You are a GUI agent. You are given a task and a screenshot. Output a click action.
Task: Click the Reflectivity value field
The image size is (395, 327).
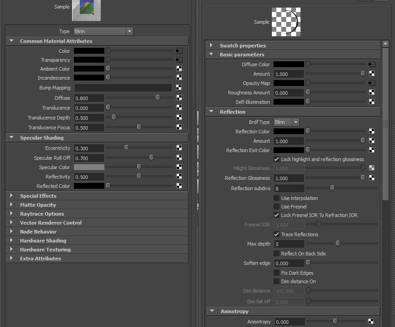pyautogui.click(x=89, y=177)
